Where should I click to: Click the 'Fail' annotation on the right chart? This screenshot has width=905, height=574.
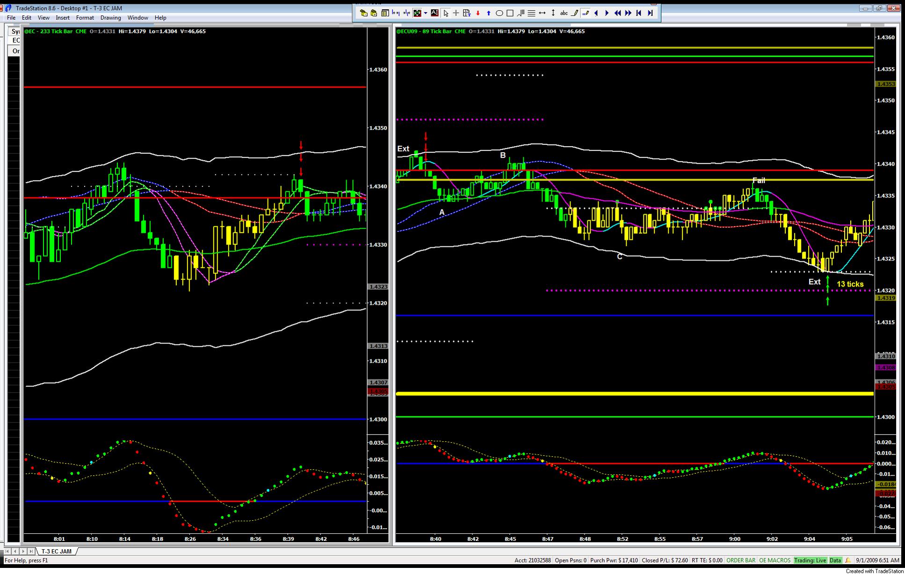click(759, 180)
